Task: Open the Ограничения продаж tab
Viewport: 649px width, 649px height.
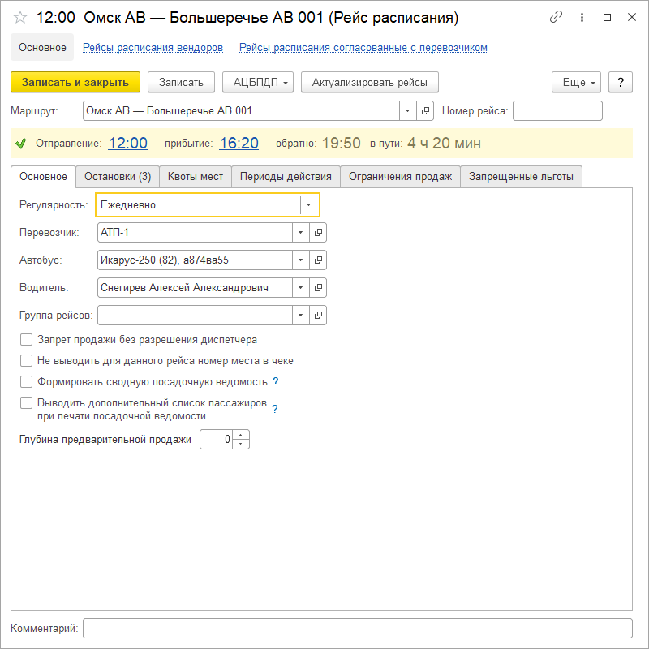Action: pos(400,177)
